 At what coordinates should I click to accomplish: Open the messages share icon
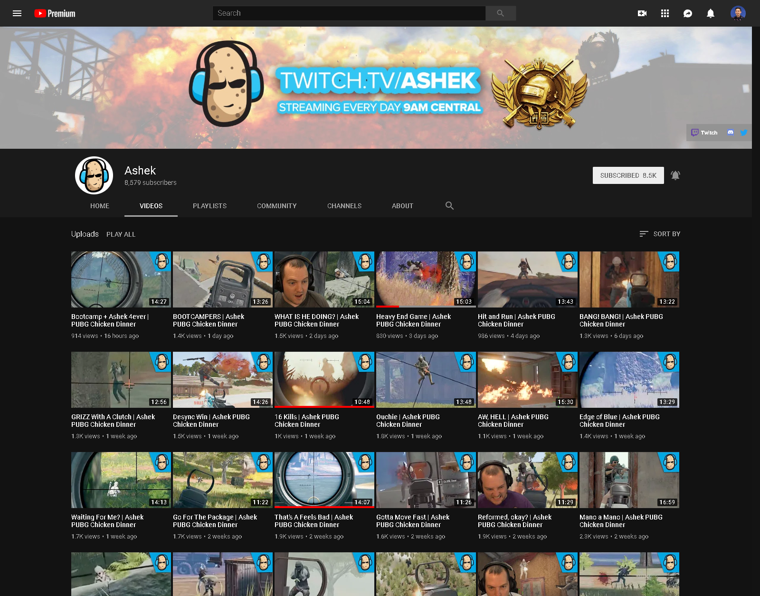click(x=688, y=13)
